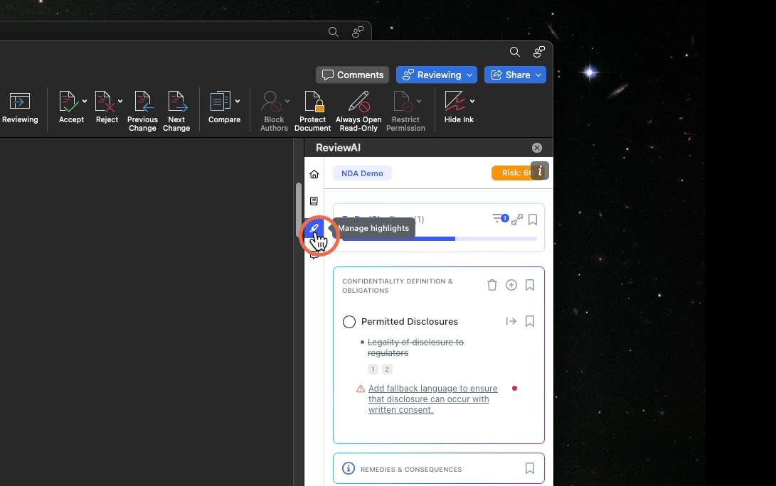The width and height of the screenshot is (776, 486).
Task: Toggle Always Open Read-Only
Action: point(358,112)
